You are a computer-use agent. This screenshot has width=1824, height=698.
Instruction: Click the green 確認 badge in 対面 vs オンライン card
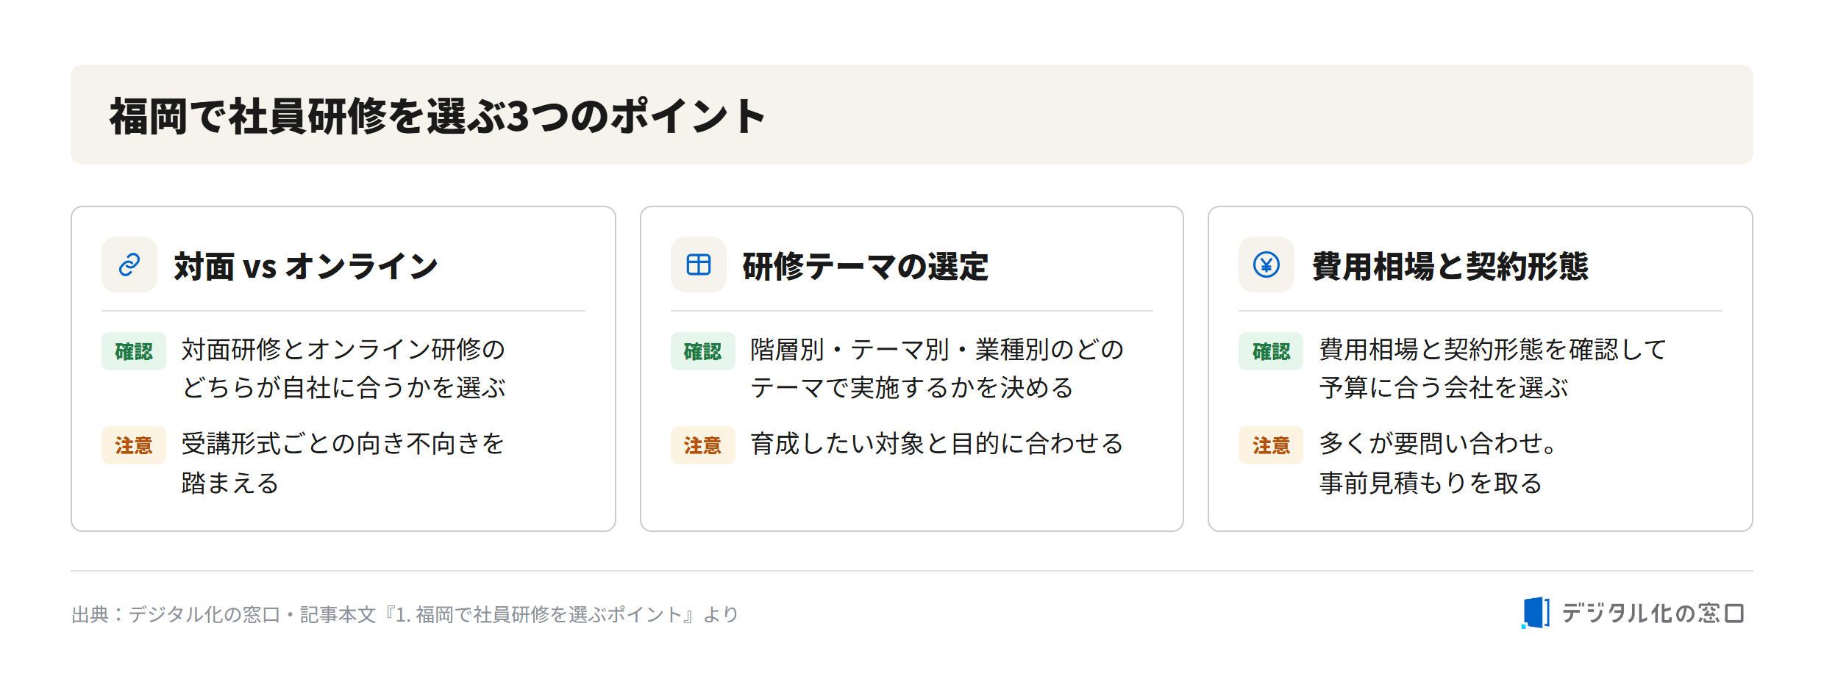coord(134,351)
